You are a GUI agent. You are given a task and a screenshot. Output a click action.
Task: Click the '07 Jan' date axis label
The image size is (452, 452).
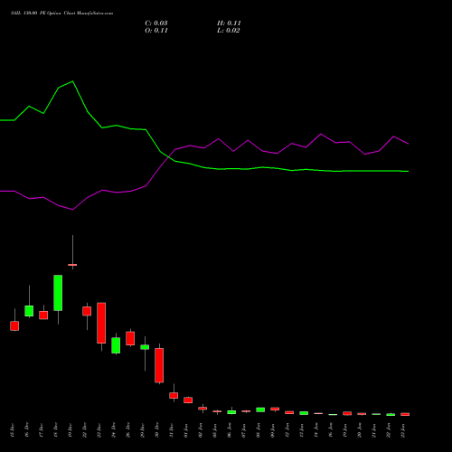point(244,430)
